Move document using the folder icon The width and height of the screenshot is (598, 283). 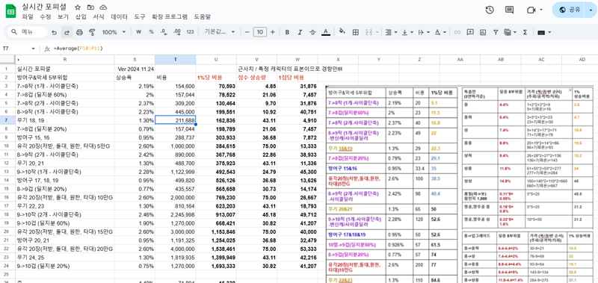coord(90,7)
